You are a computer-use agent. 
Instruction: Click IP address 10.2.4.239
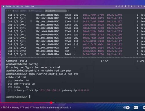point(114,31)
